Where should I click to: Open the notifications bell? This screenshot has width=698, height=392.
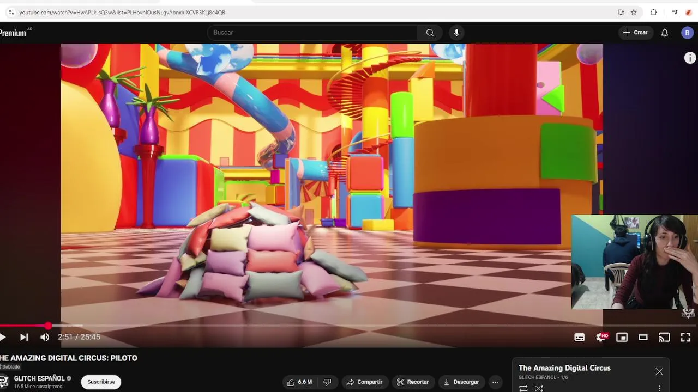[665, 33]
